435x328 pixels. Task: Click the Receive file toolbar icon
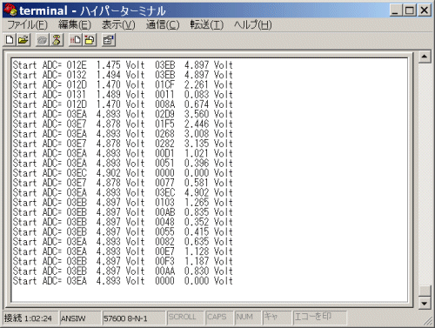click(90, 40)
